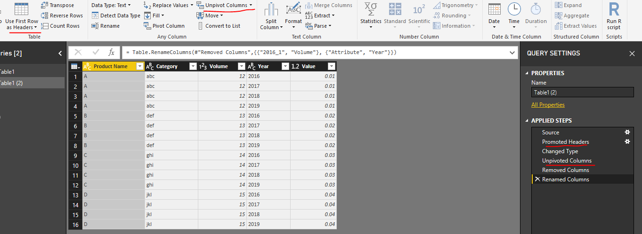Click the query Name input field
This screenshot has width=642, height=234.
click(582, 93)
